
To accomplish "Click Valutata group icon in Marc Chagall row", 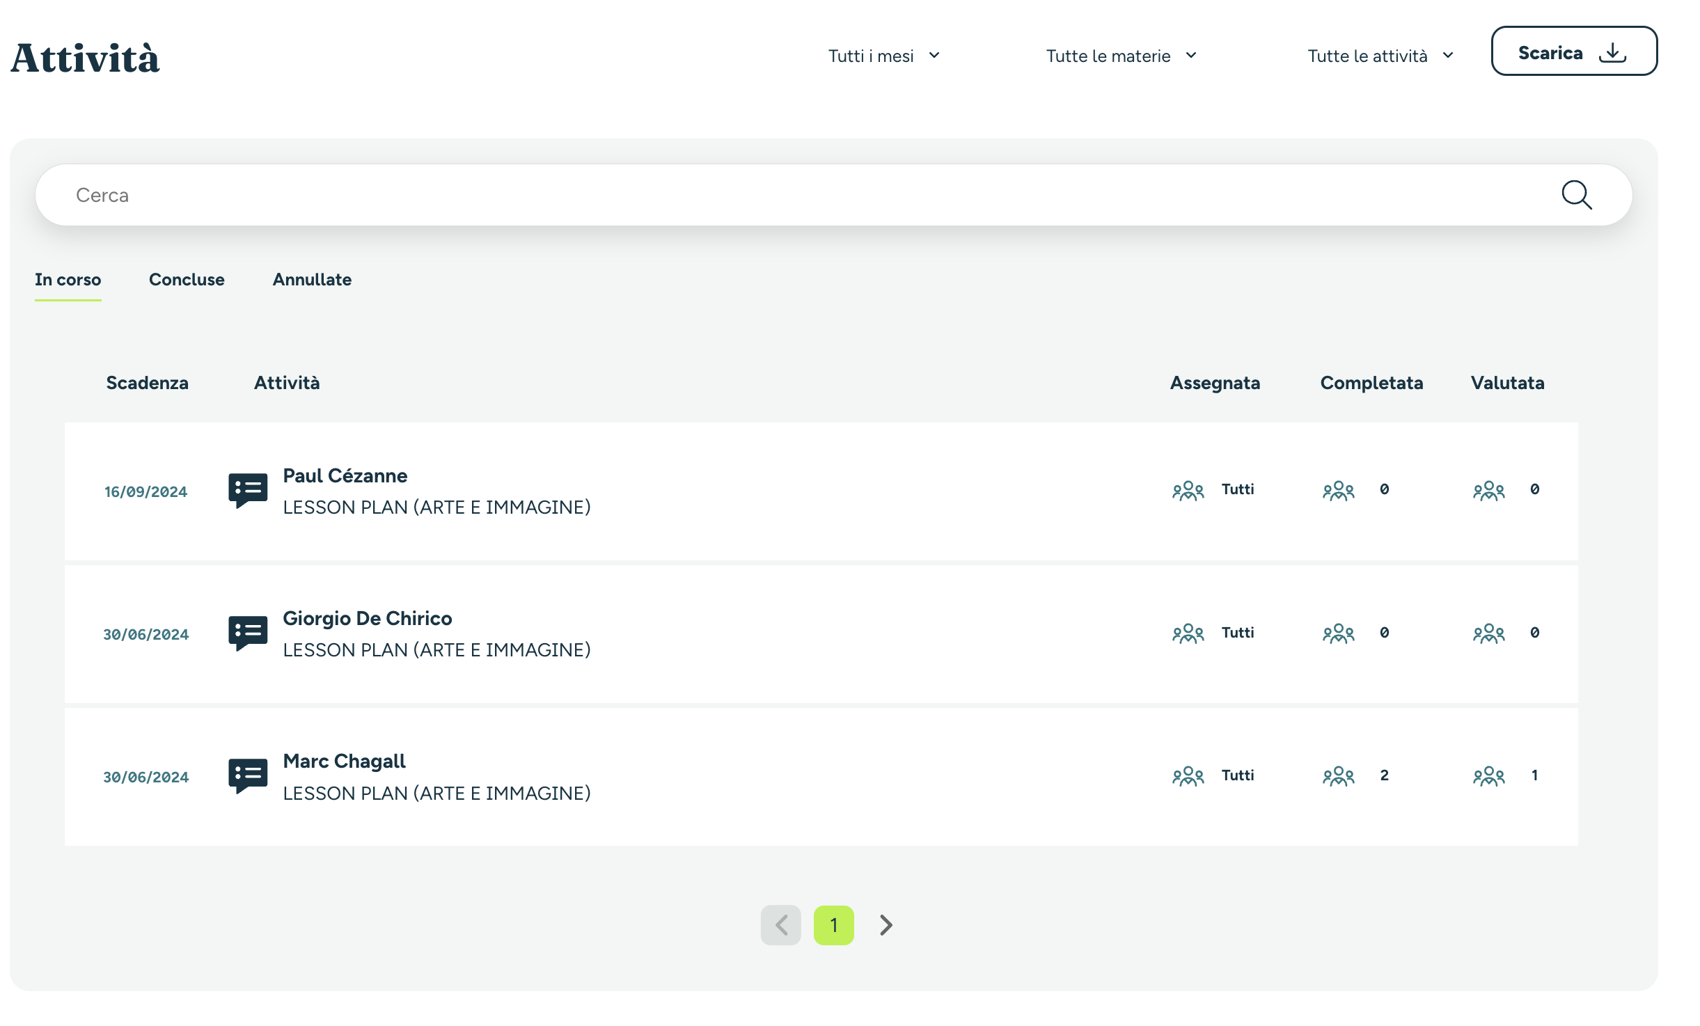I will pyautogui.click(x=1489, y=776).
